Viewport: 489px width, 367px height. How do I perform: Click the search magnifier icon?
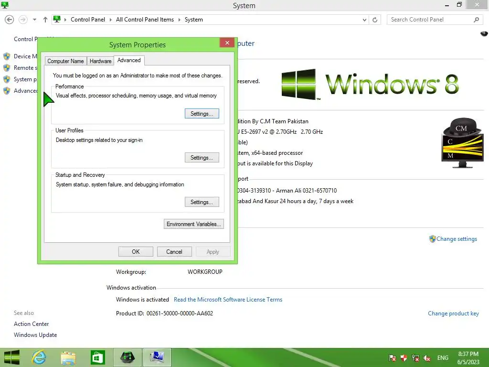(x=476, y=20)
